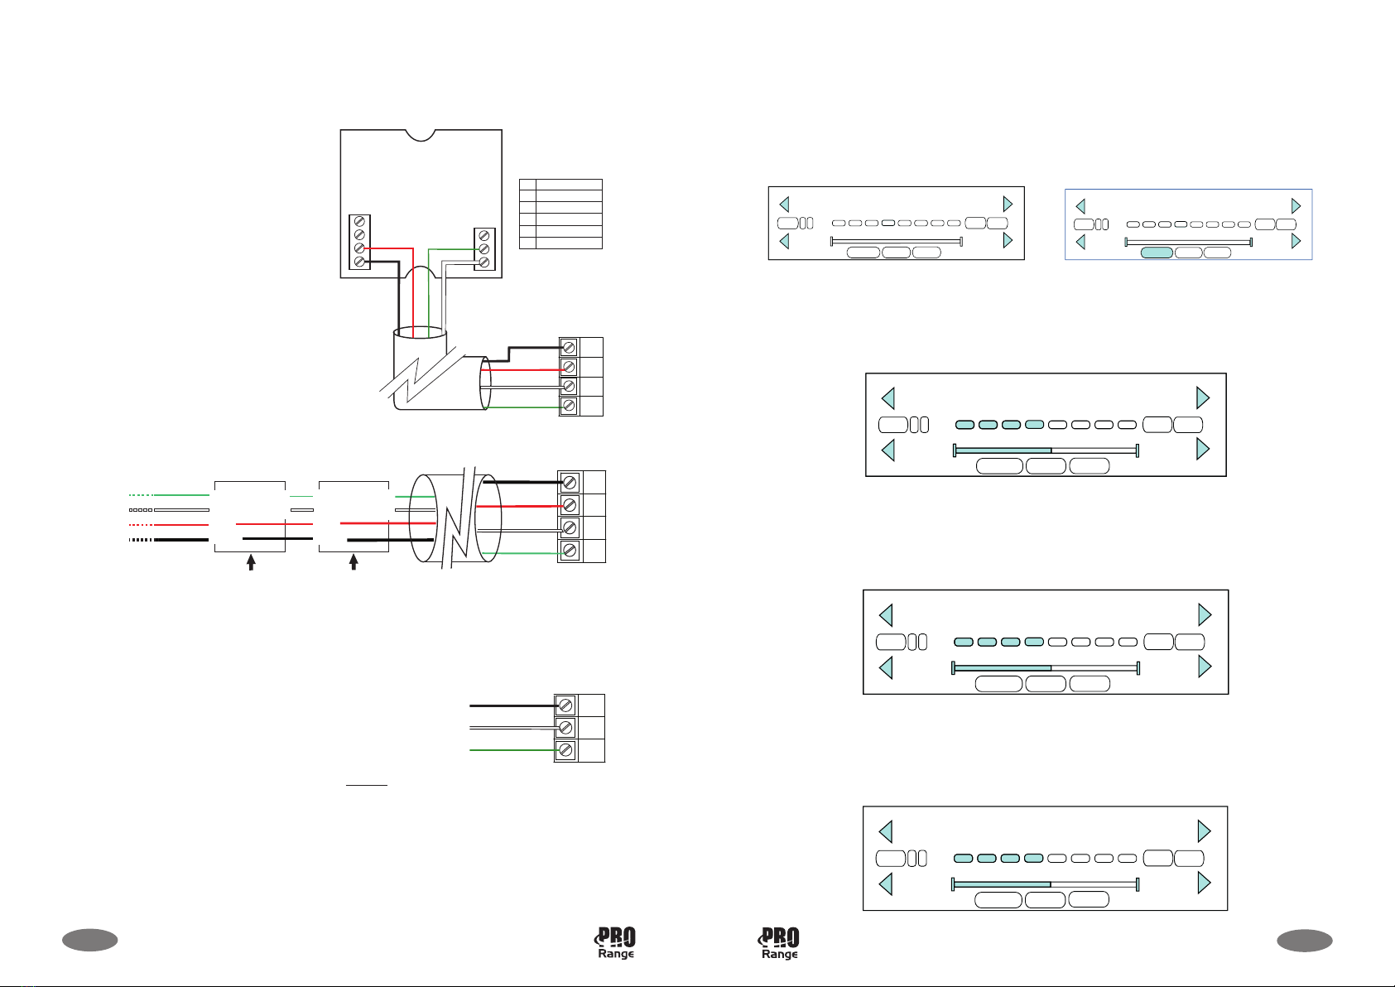Click lower left-pointing arrow in blue-bordered panel
This screenshot has height=987, width=1395.
1080,242
